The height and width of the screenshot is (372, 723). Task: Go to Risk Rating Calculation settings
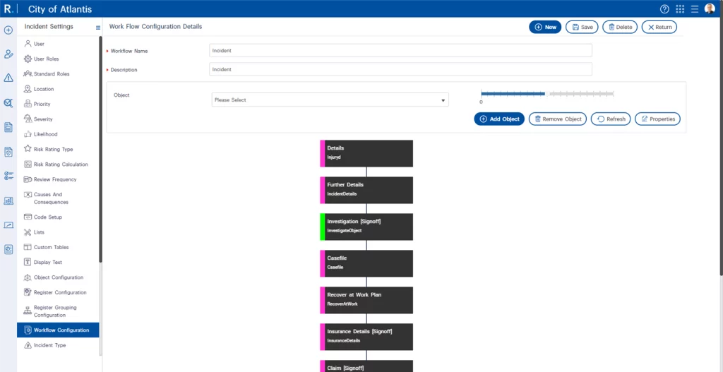click(x=61, y=164)
